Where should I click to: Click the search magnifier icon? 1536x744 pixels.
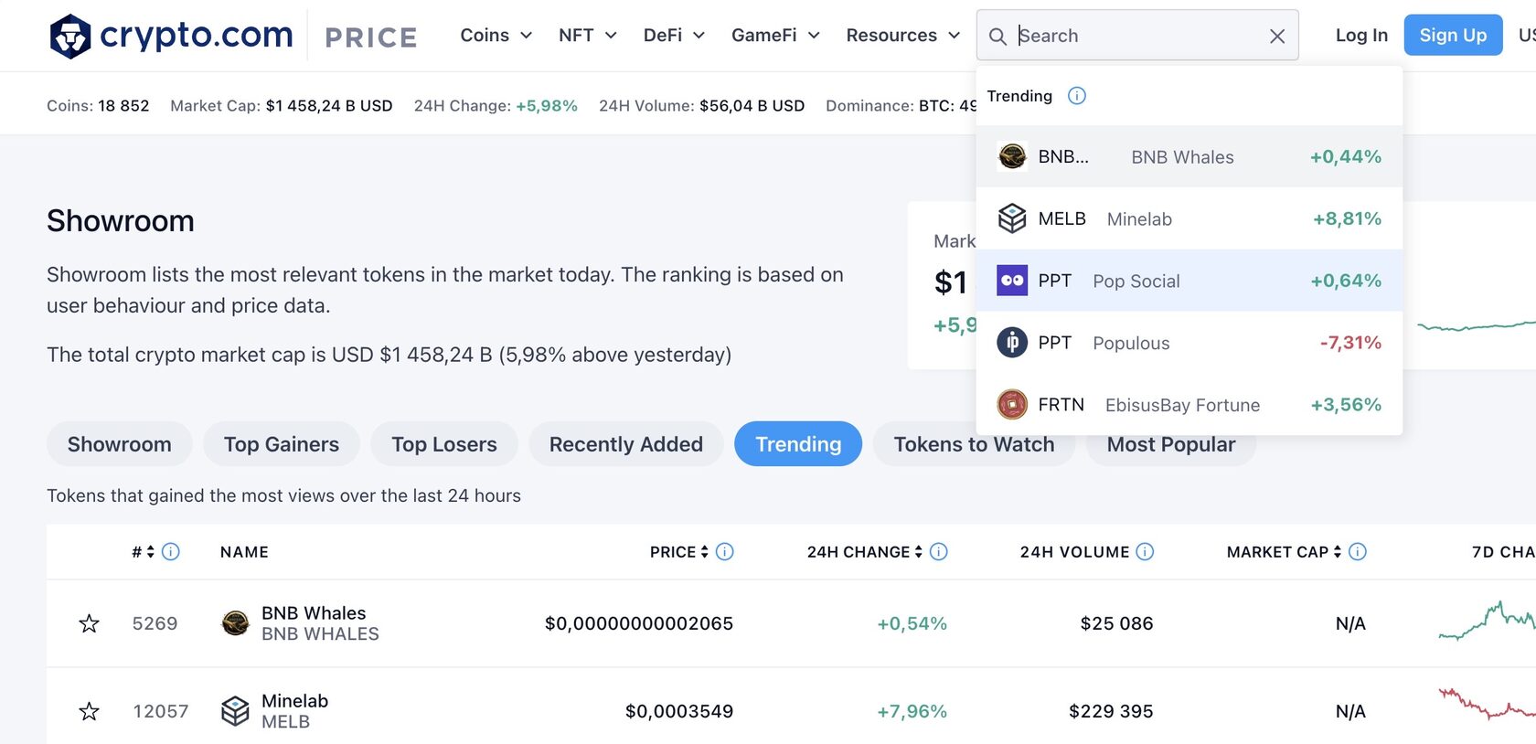997,36
